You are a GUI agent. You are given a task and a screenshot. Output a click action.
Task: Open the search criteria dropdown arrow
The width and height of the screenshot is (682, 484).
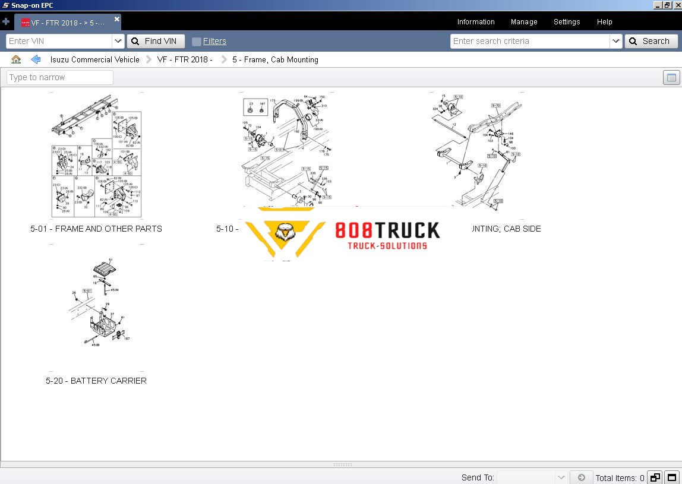(x=616, y=41)
